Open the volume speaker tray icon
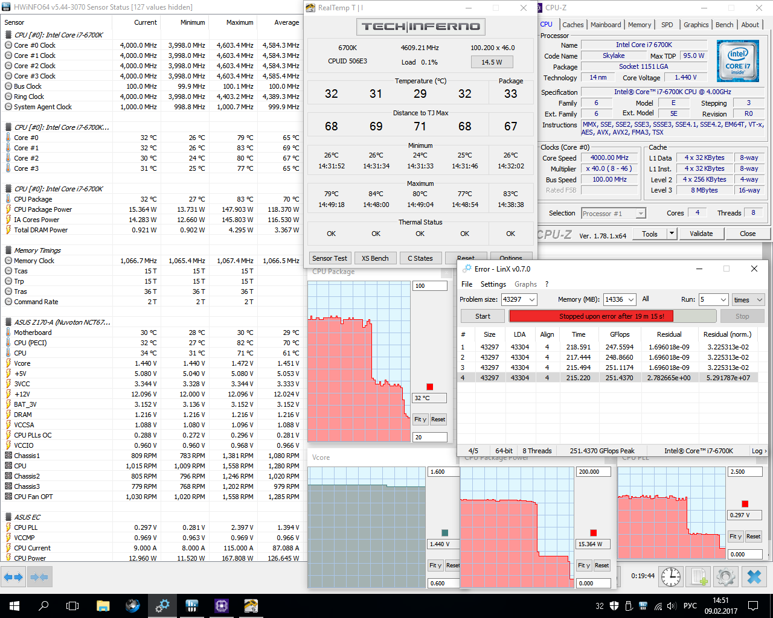 [672, 606]
